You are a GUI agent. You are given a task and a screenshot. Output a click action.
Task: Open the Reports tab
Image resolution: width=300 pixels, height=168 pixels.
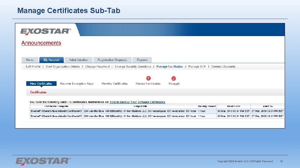(x=142, y=60)
